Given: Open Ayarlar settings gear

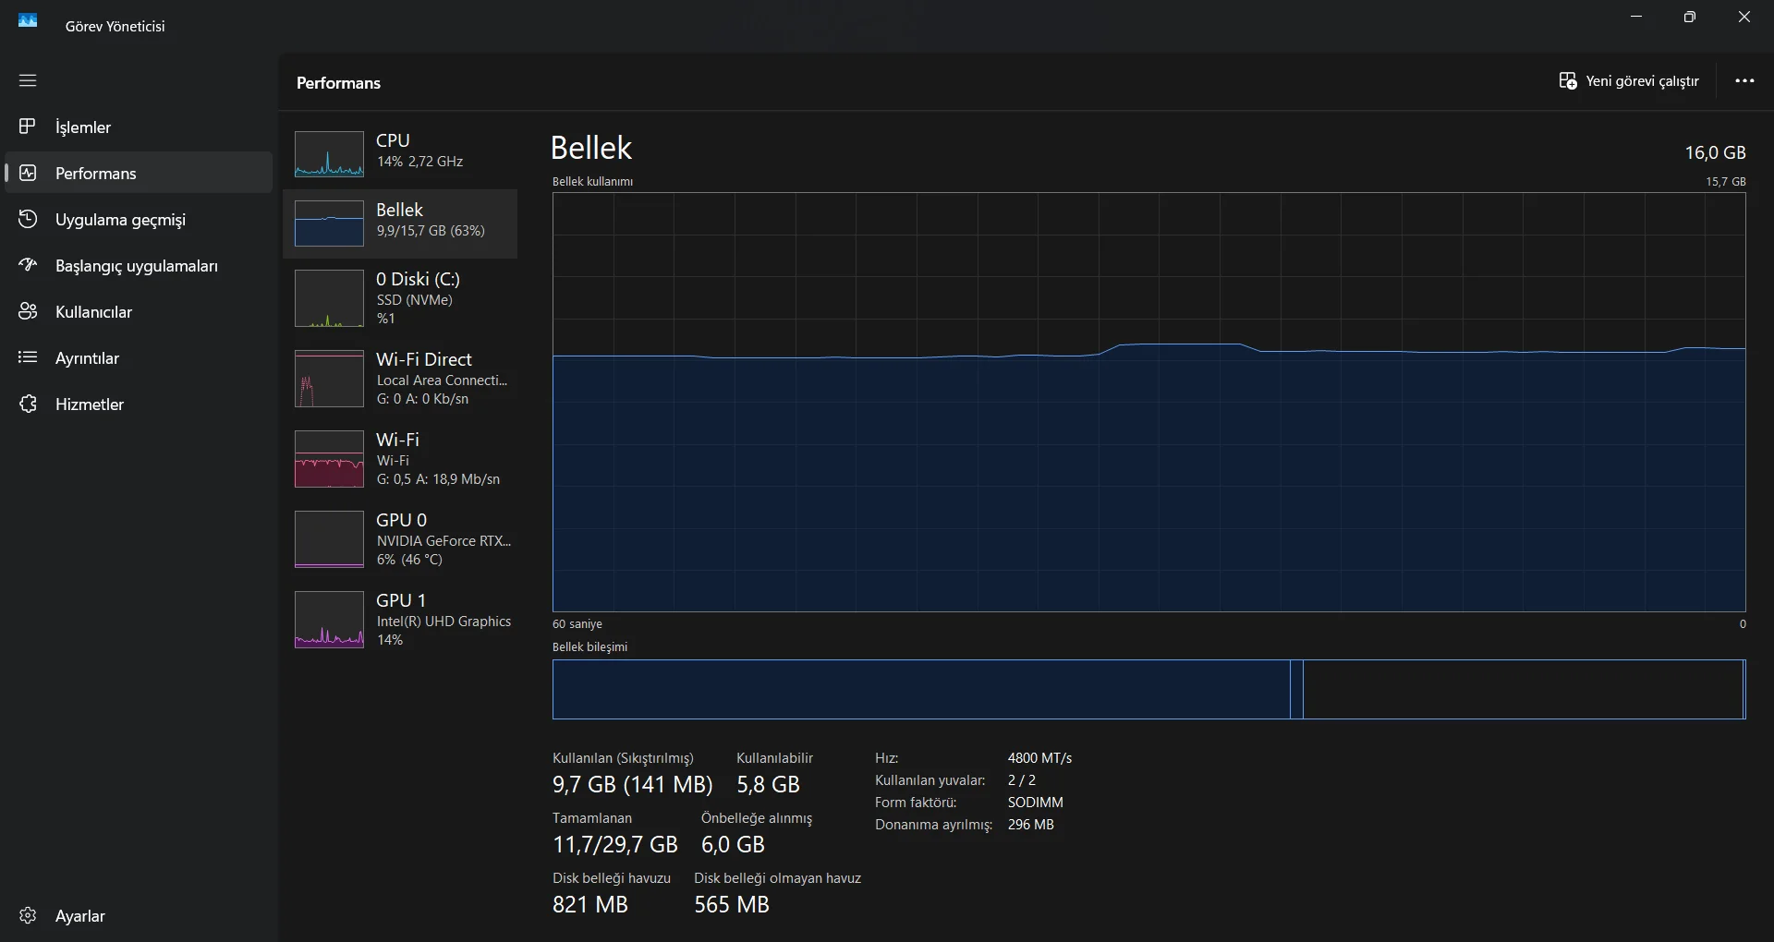Looking at the screenshot, I should click(x=28, y=915).
